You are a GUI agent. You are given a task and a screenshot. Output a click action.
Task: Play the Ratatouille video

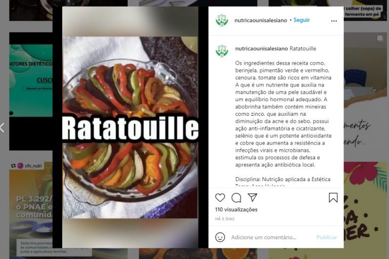130,127
